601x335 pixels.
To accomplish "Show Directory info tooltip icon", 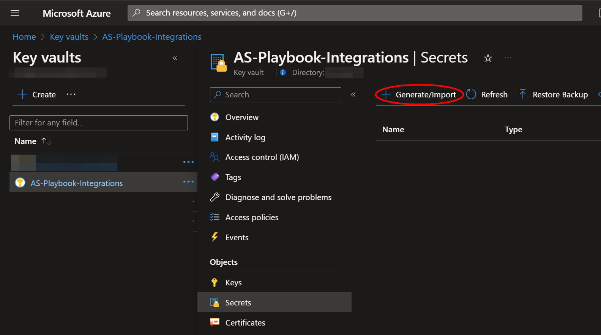I will (x=283, y=72).
